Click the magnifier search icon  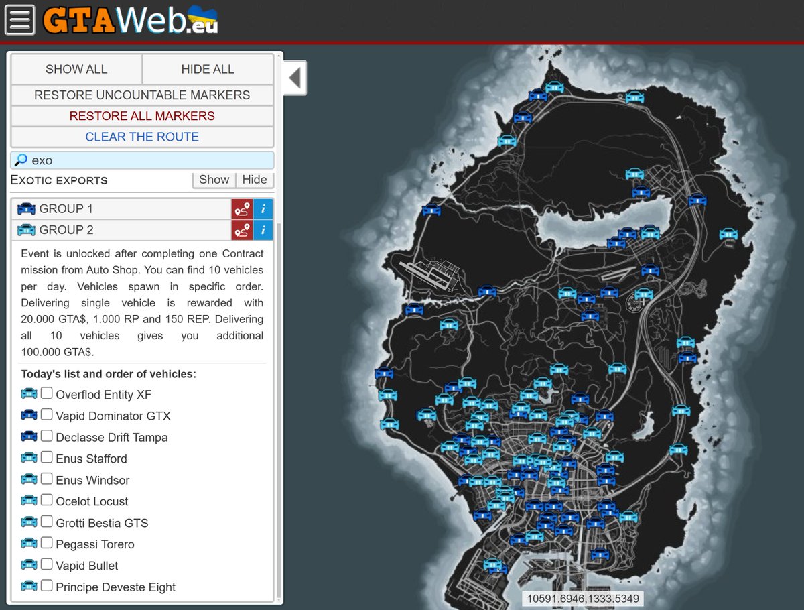21,160
